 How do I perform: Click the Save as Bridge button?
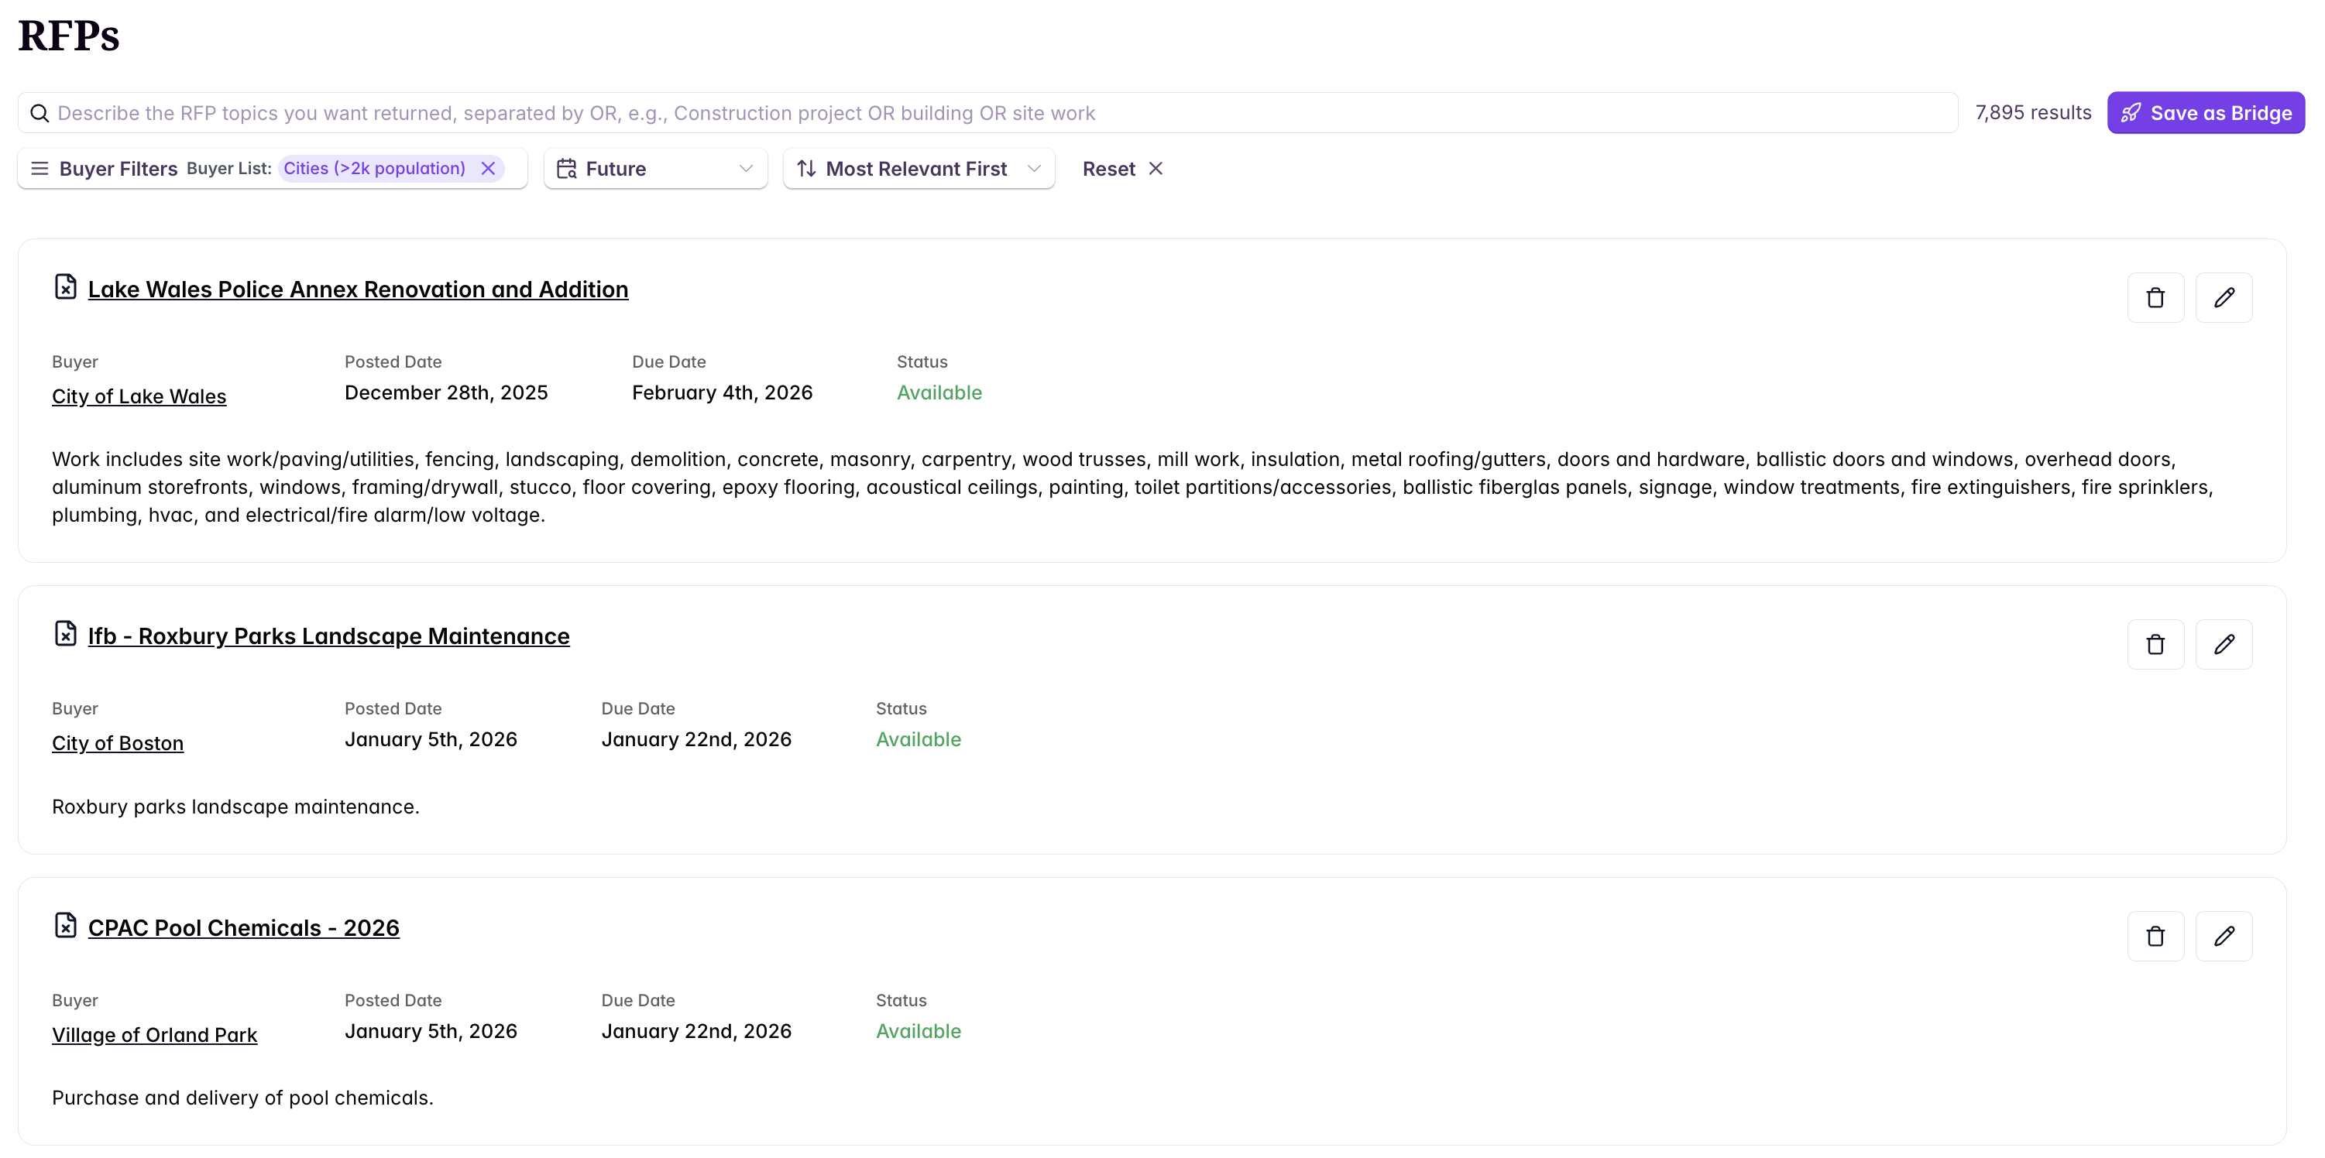coord(2205,111)
